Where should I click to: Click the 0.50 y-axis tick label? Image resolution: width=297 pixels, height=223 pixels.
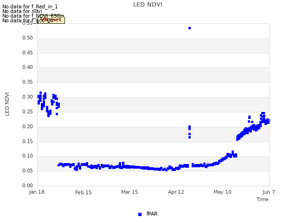pos(28,38)
